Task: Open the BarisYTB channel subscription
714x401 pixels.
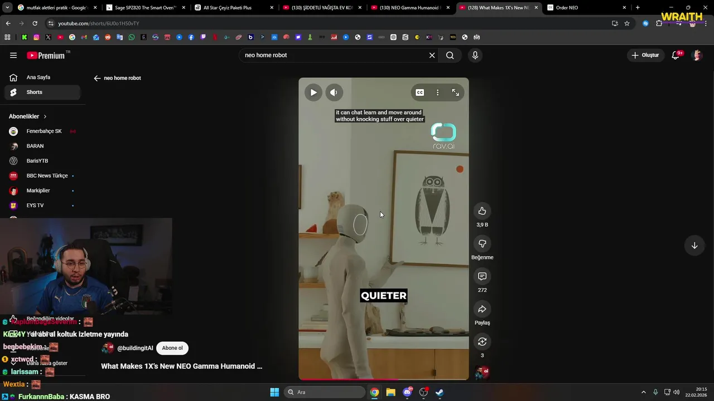Action: (x=42, y=161)
